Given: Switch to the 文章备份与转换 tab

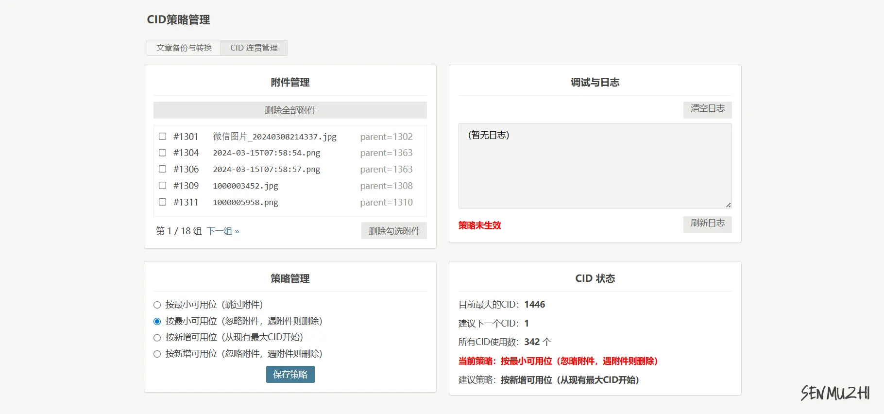Looking at the screenshot, I should click(184, 48).
